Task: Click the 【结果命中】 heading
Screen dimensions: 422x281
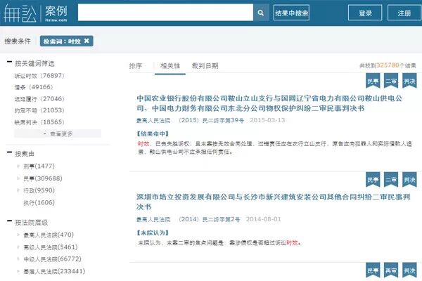Action: click(x=153, y=133)
